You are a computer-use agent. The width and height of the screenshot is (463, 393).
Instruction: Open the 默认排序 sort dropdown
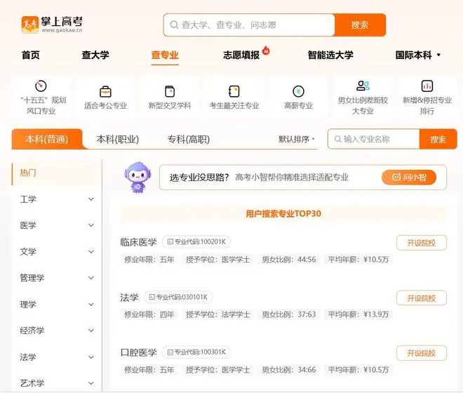pyautogui.click(x=297, y=139)
